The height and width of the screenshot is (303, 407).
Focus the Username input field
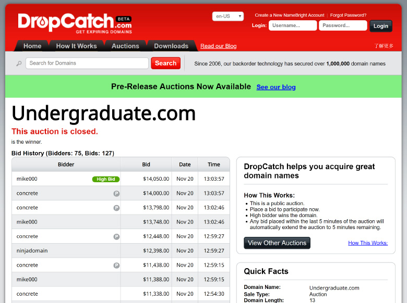coord(293,26)
